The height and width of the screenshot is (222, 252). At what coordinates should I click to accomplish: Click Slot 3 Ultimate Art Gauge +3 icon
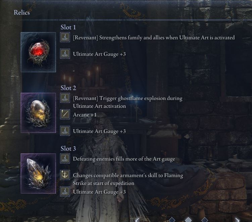click(x=65, y=191)
